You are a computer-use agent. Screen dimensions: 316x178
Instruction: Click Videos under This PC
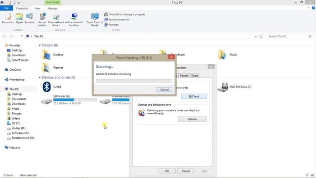(x=15, y=118)
